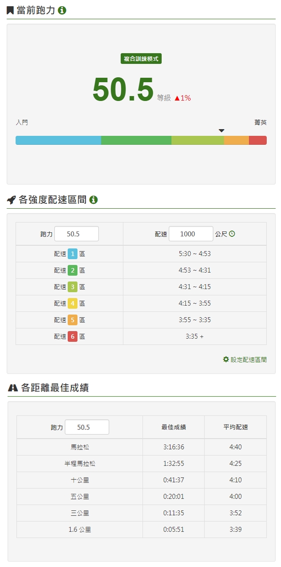Screen dimensions: 281x567
Task: Select the 馬拉松 row in results table
Action: click(80, 447)
